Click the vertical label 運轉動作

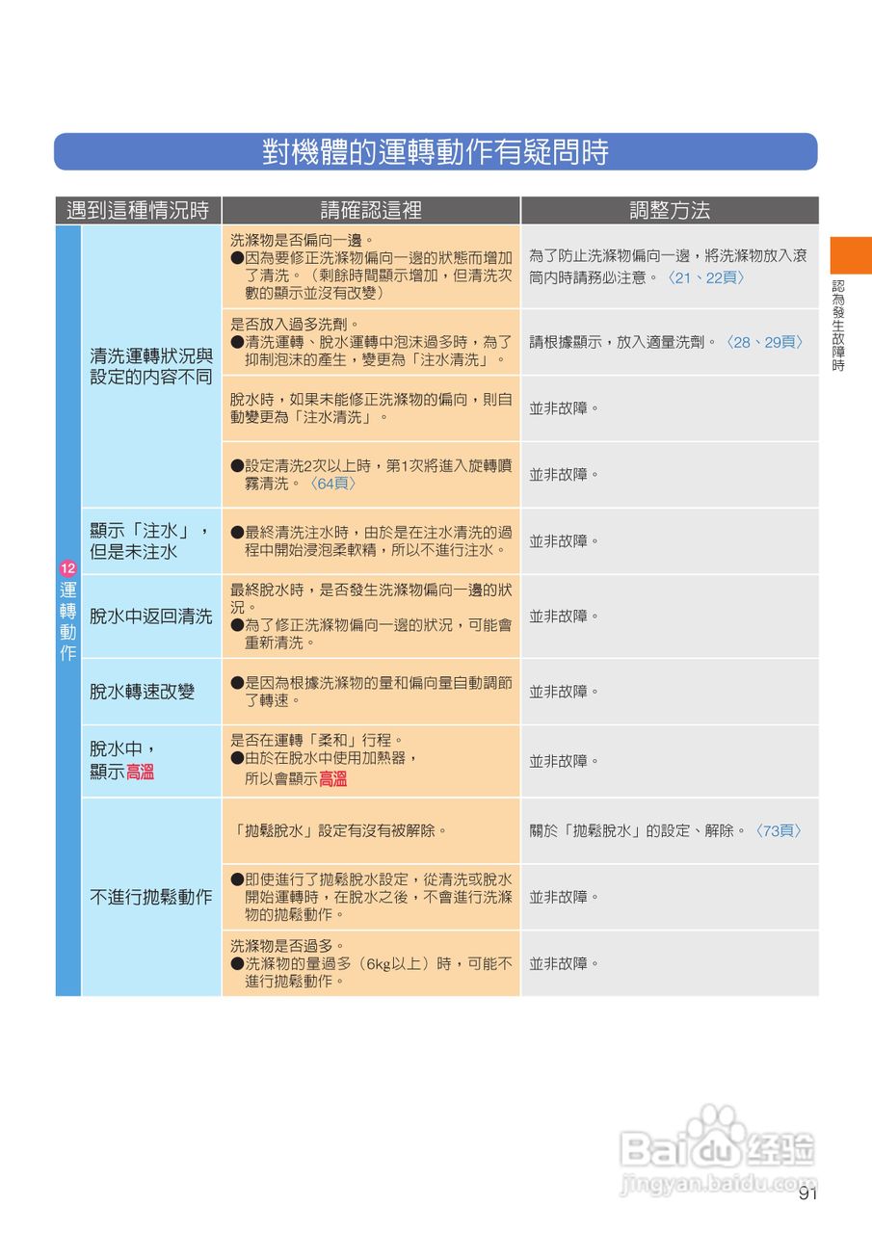(67, 621)
